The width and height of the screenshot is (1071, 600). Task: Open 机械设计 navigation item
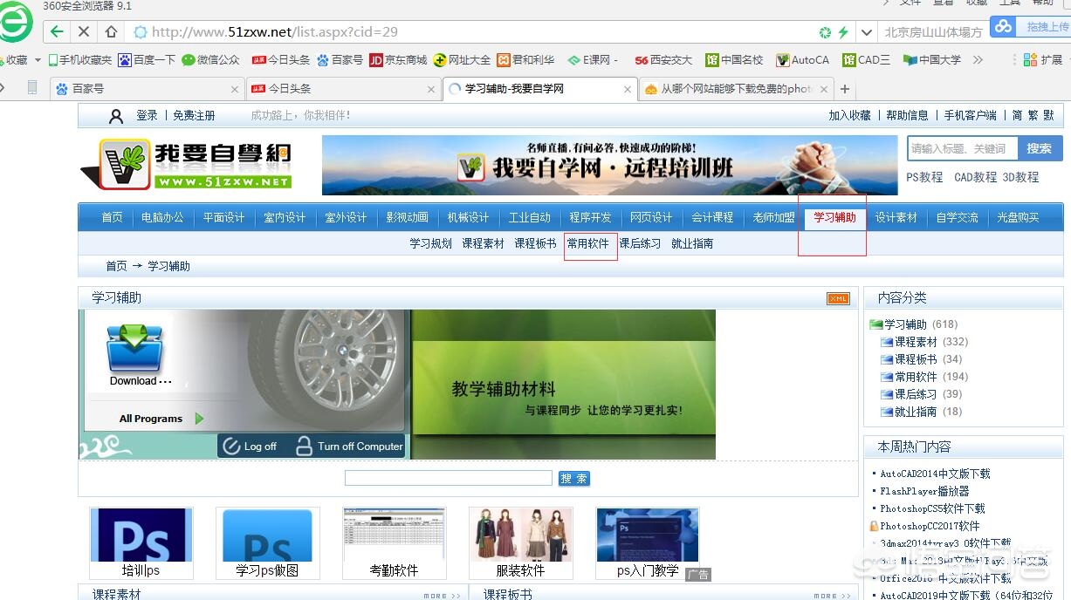pyautogui.click(x=469, y=217)
